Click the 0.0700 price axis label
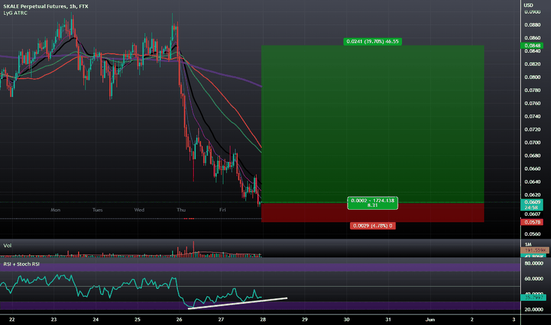551x325 pixels. point(532,142)
